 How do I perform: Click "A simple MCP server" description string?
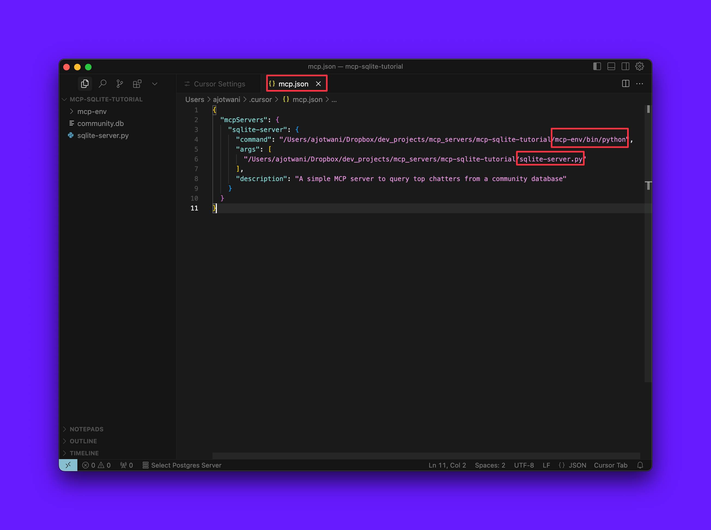coord(430,179)
